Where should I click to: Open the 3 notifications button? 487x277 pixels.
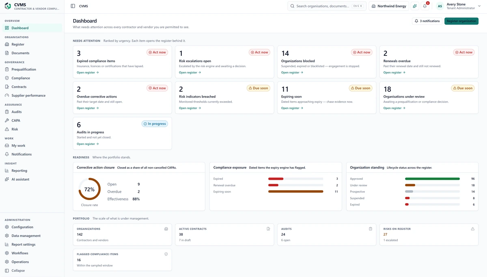(x=427, y=21)
